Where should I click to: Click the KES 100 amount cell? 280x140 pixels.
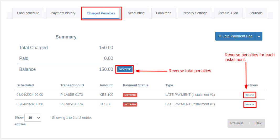107,95
